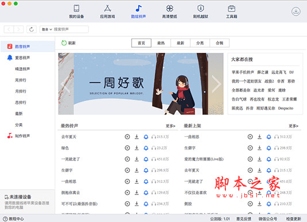Switch to the 首页 tab
This screenshot has height=222, width=307.
point(141,43)
